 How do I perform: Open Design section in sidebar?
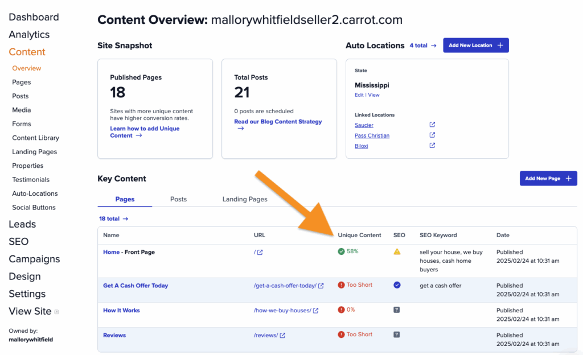click(24, 276)
